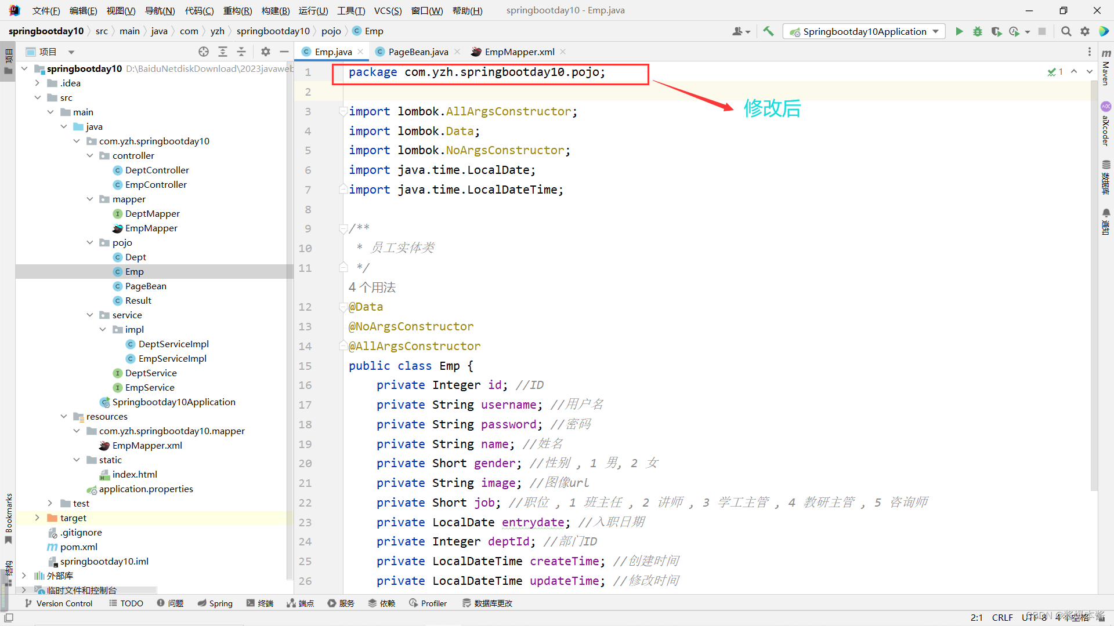Open the Version Control tool button
Viewport: 1114px width, 626px height.
pyautogui.click(x=59, y=603)
